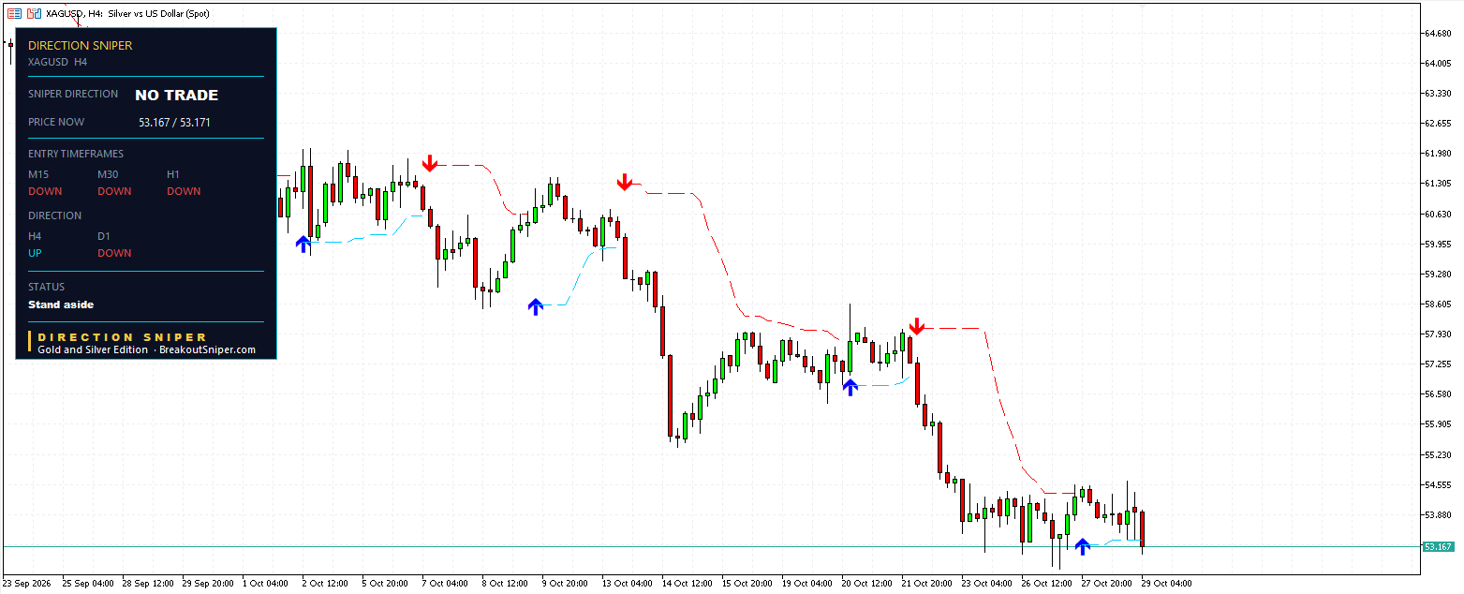Click the 'STATUS' heading

[46, 287]
